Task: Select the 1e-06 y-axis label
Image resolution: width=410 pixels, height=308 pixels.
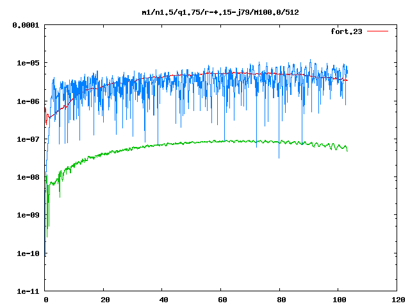Action: [28, 101]
